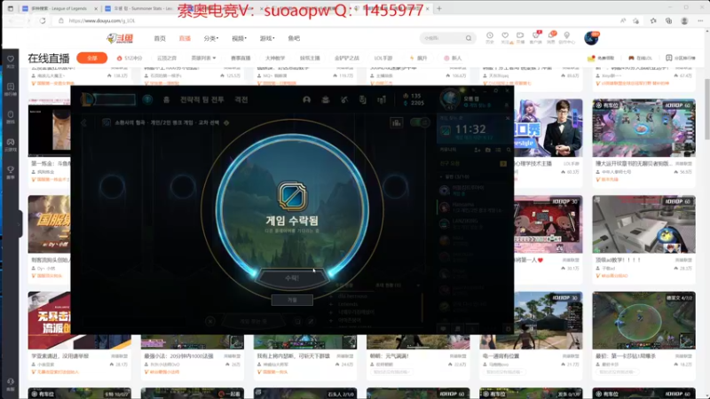
Task: Click the heart icon in Douyu left sidebar
Action: point(11,60)
